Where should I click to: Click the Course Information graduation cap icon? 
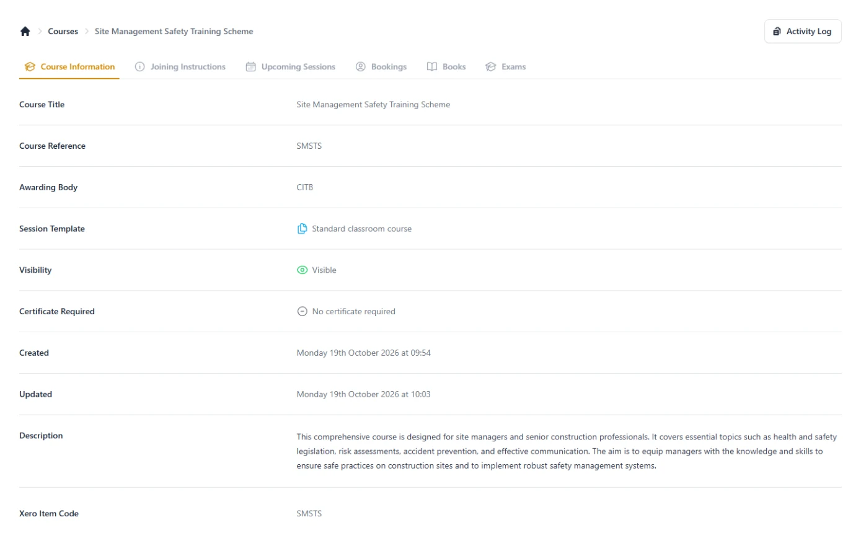(x=30, y=67)
